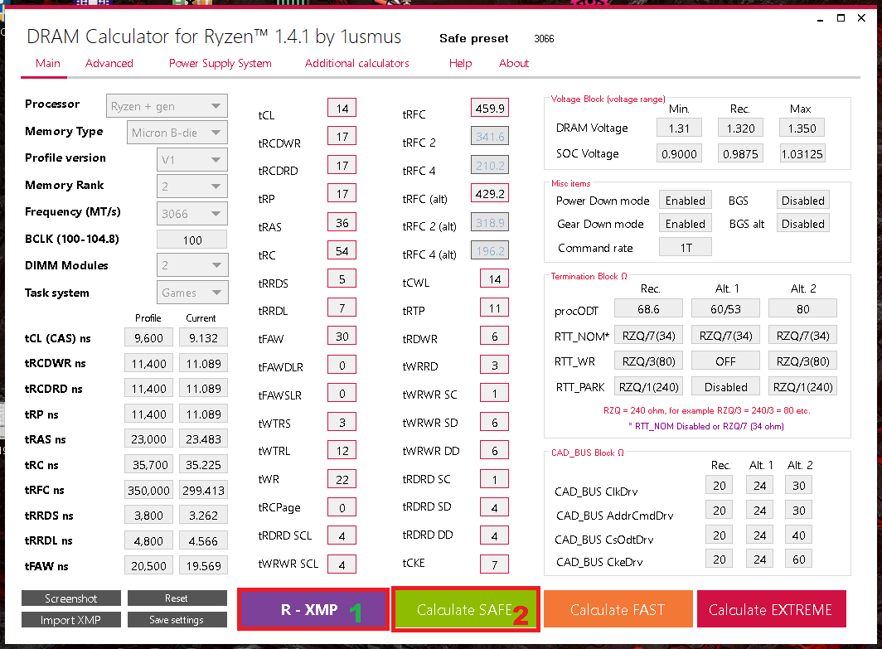This screenshot has width=882, height=649.
Task: Click the tWRWR SD value field
Action: click(x=494, y=423)
